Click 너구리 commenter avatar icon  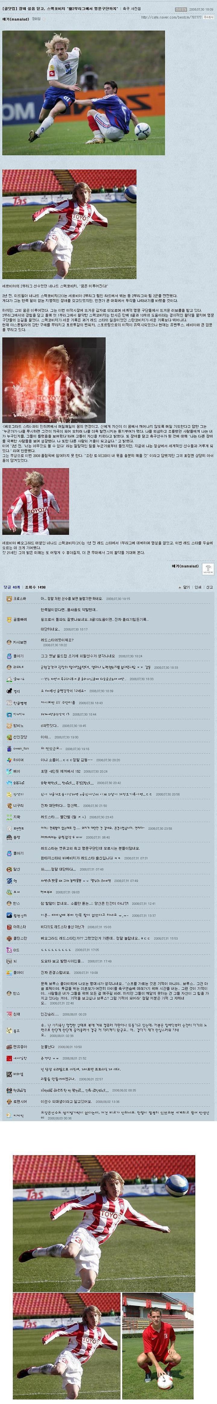(9, 805)
